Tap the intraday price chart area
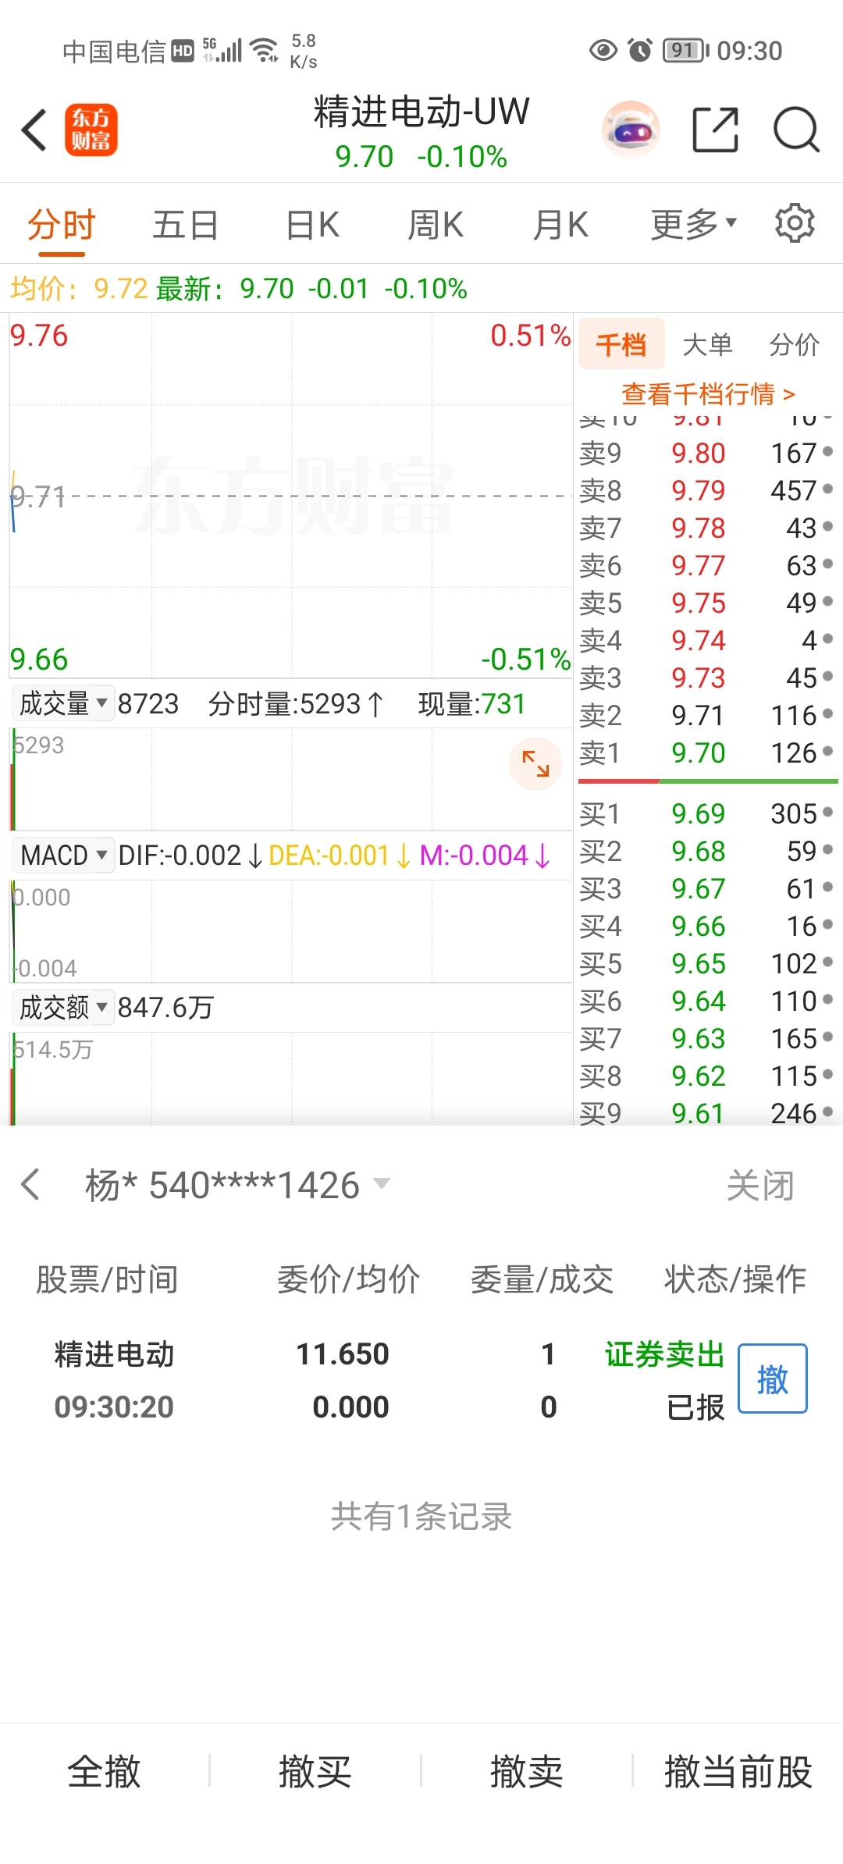The height and width of the screenshot is (1864, 843). coord(291,496)
